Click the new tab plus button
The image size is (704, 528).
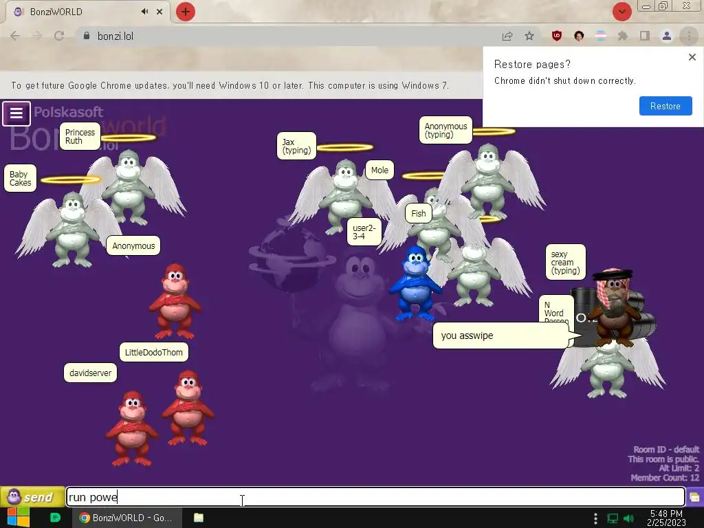click(x=186, y=12)
